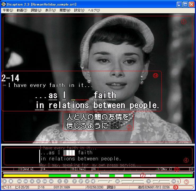Image resolution: width=196 pixels, height=191 pixels.
Task: Open the ヘルプ(Y) menu
Action: point(94,10)
